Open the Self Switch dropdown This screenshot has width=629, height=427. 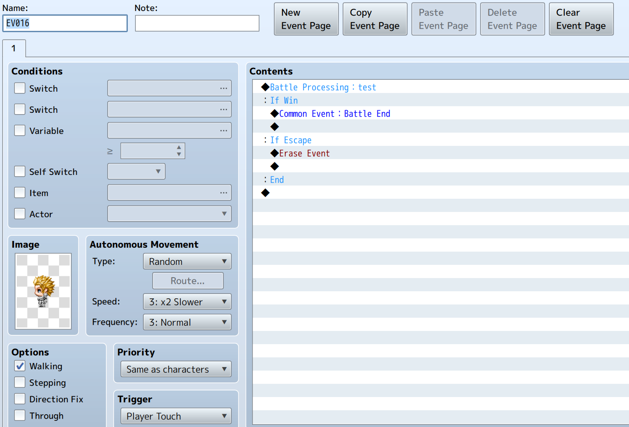click(136, 171)
